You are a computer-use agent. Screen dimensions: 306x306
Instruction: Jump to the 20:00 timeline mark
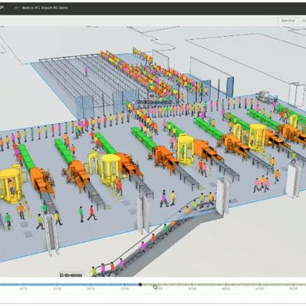click(x=91, y=289)
